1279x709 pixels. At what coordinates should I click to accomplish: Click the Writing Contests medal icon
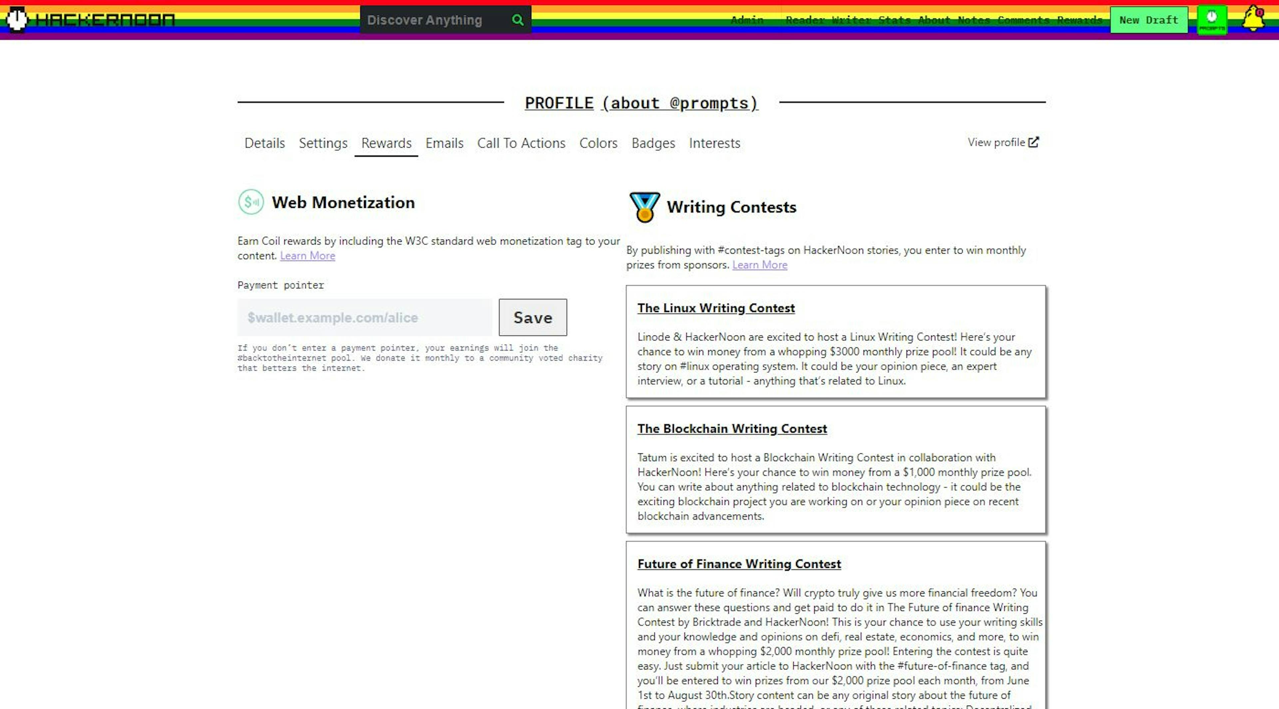coord(644,207)
